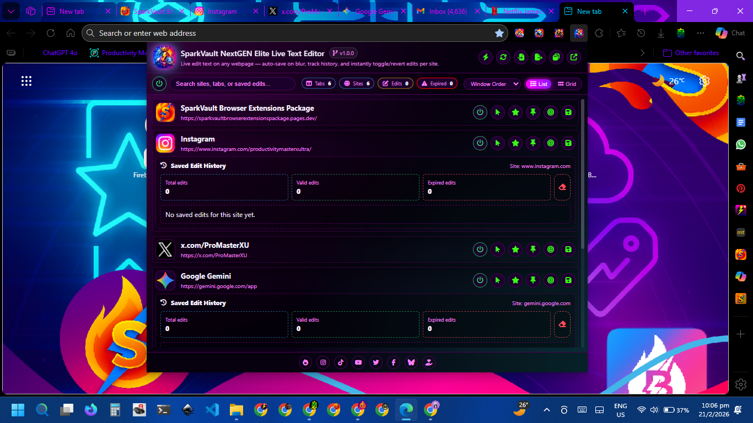Screen dimensions: 753x423
Task: Click pin icon for x.com/ProMasterXU row
Action: click(x=533, y=250)
